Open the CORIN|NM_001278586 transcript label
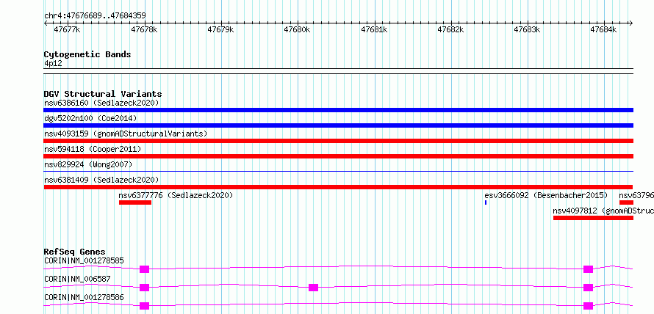This screenshot has height=314, width=654. pyautogui.click(x=84, y=297)
